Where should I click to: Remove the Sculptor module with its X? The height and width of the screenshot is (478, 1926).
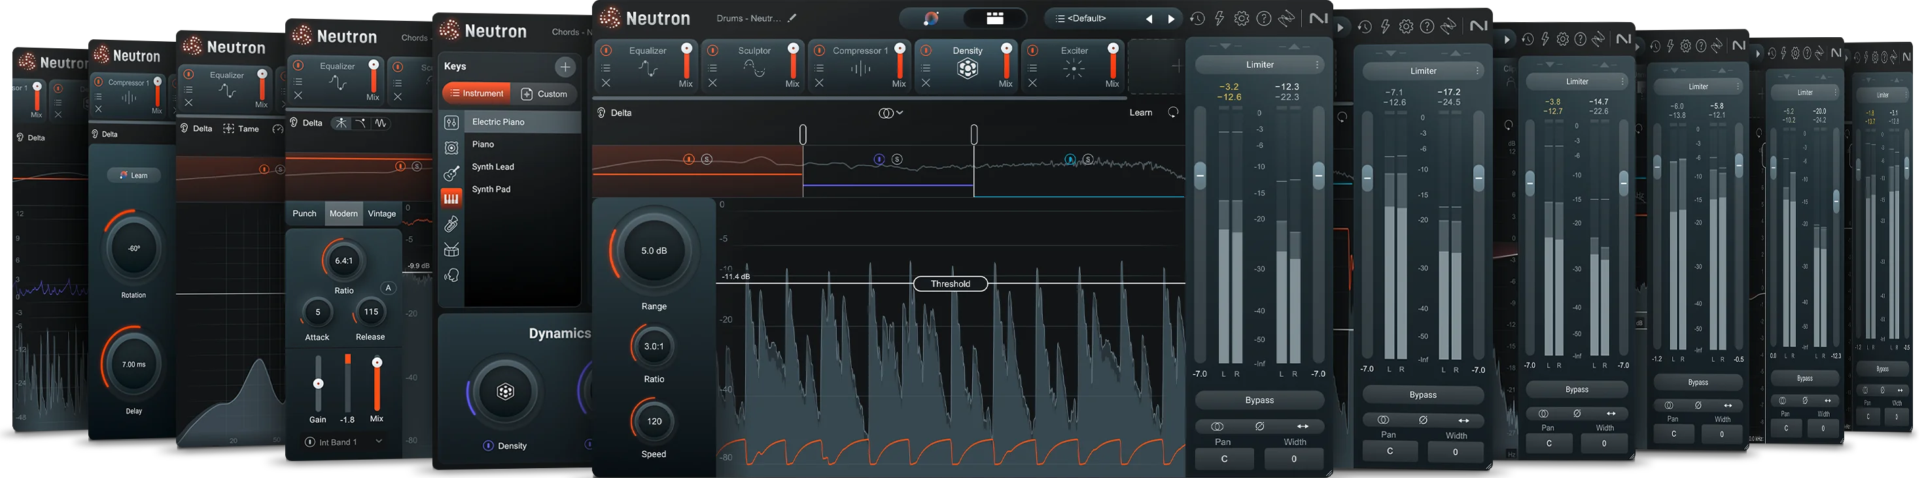click(712, 83)
